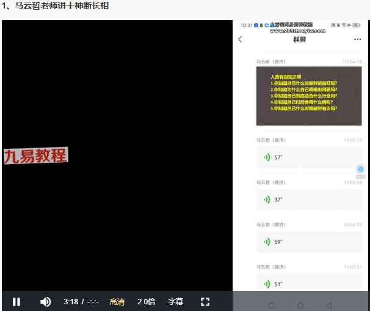This screenshot has width=370, height=311.
Task: Toggle the 字幕 subtitles option
Action: [176, 302]
